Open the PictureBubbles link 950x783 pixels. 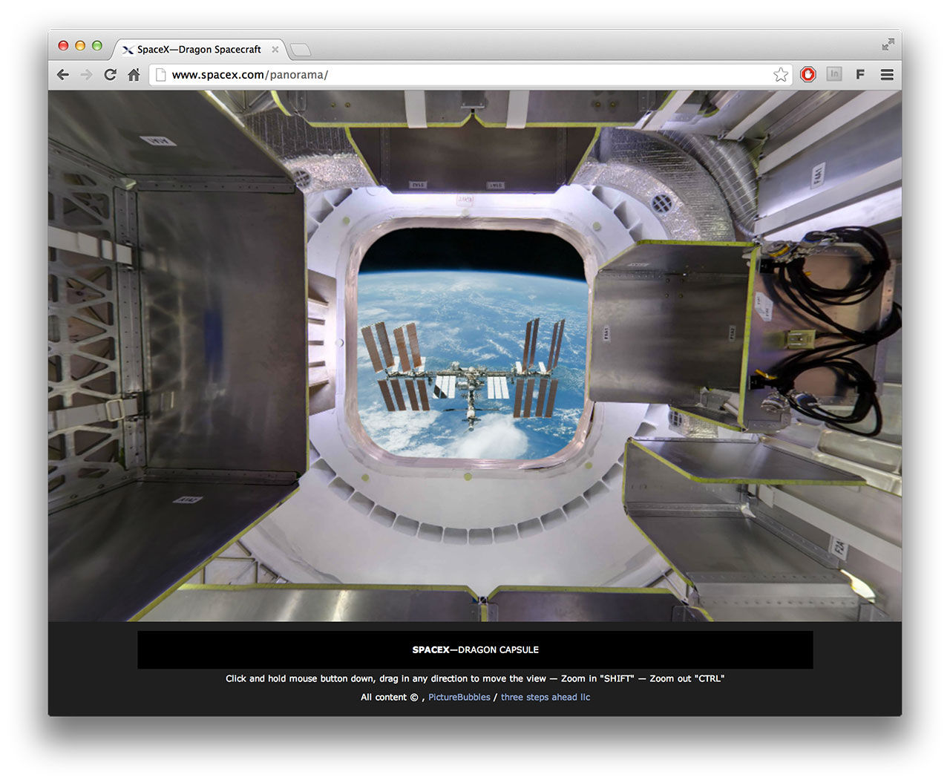pyautogui.click(x=459, y=698)
